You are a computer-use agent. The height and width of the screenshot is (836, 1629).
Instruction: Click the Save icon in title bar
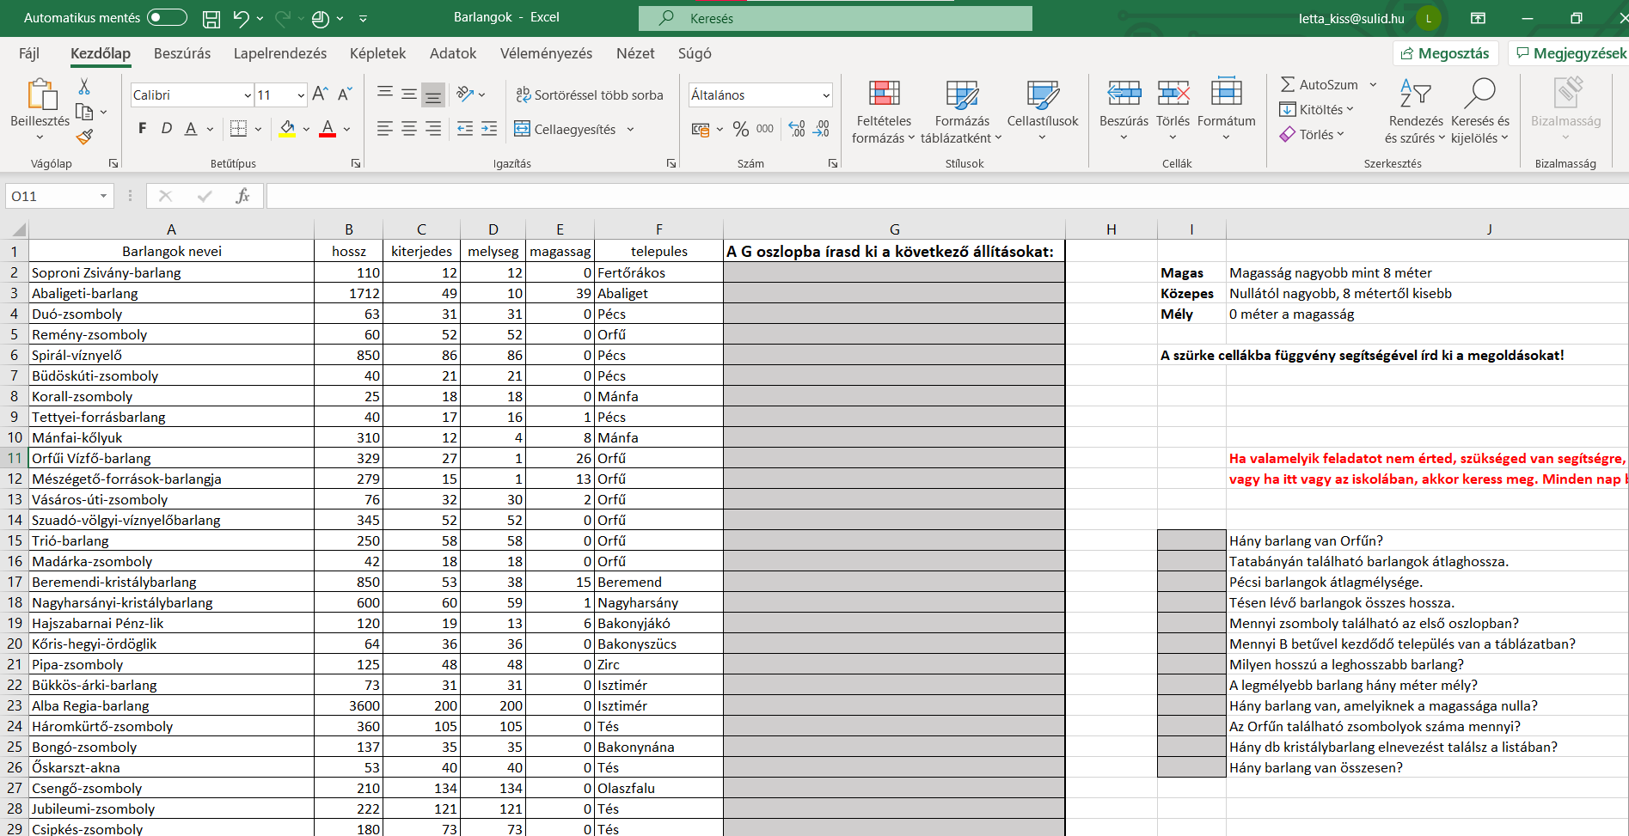pyautogui.click(x=211, y=18)
